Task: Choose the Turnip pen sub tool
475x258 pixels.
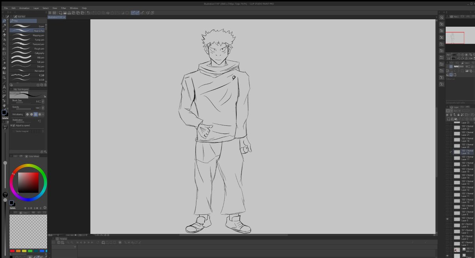Action: coord(27,40)
